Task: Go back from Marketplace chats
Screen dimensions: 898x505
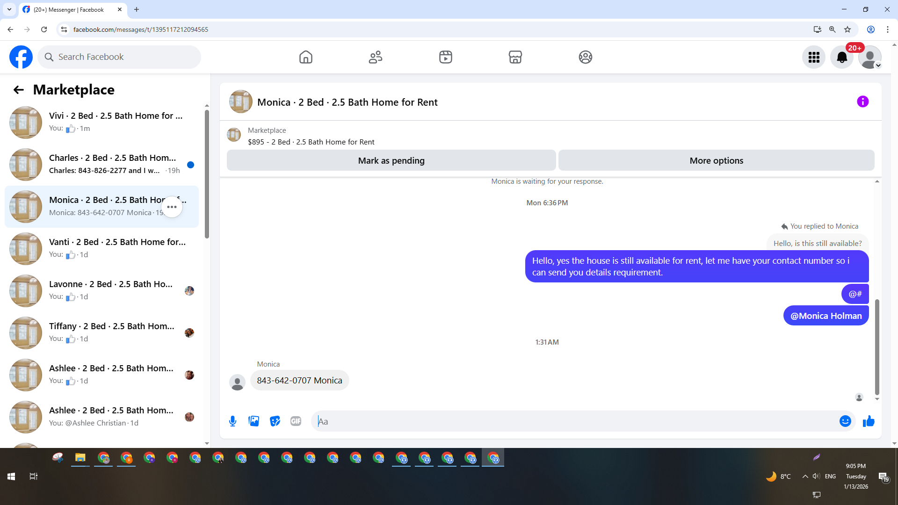Action: coord(18,90)
